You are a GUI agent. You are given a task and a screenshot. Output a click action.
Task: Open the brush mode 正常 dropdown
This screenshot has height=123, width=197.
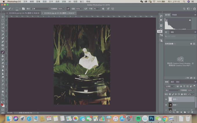point(40,9)
